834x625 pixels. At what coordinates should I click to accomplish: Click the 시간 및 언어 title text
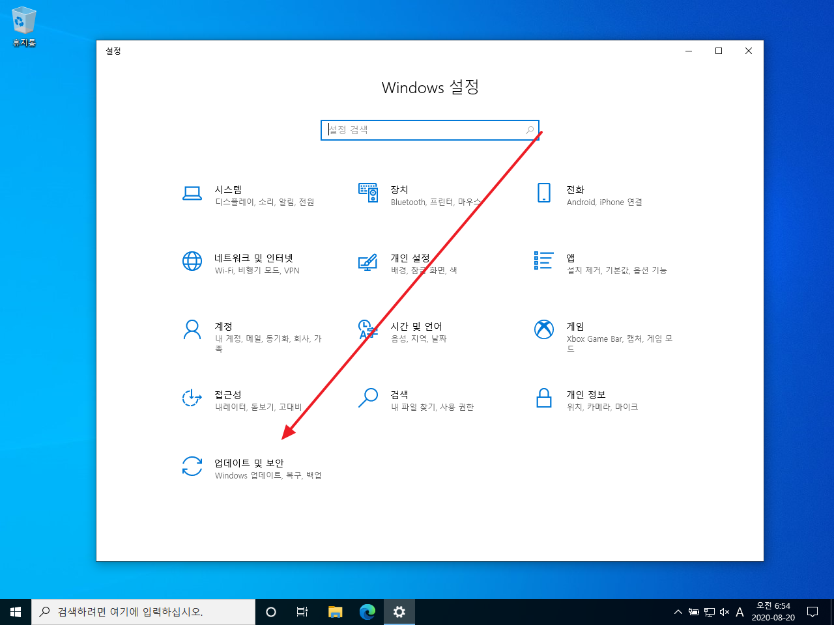(416, 326)
